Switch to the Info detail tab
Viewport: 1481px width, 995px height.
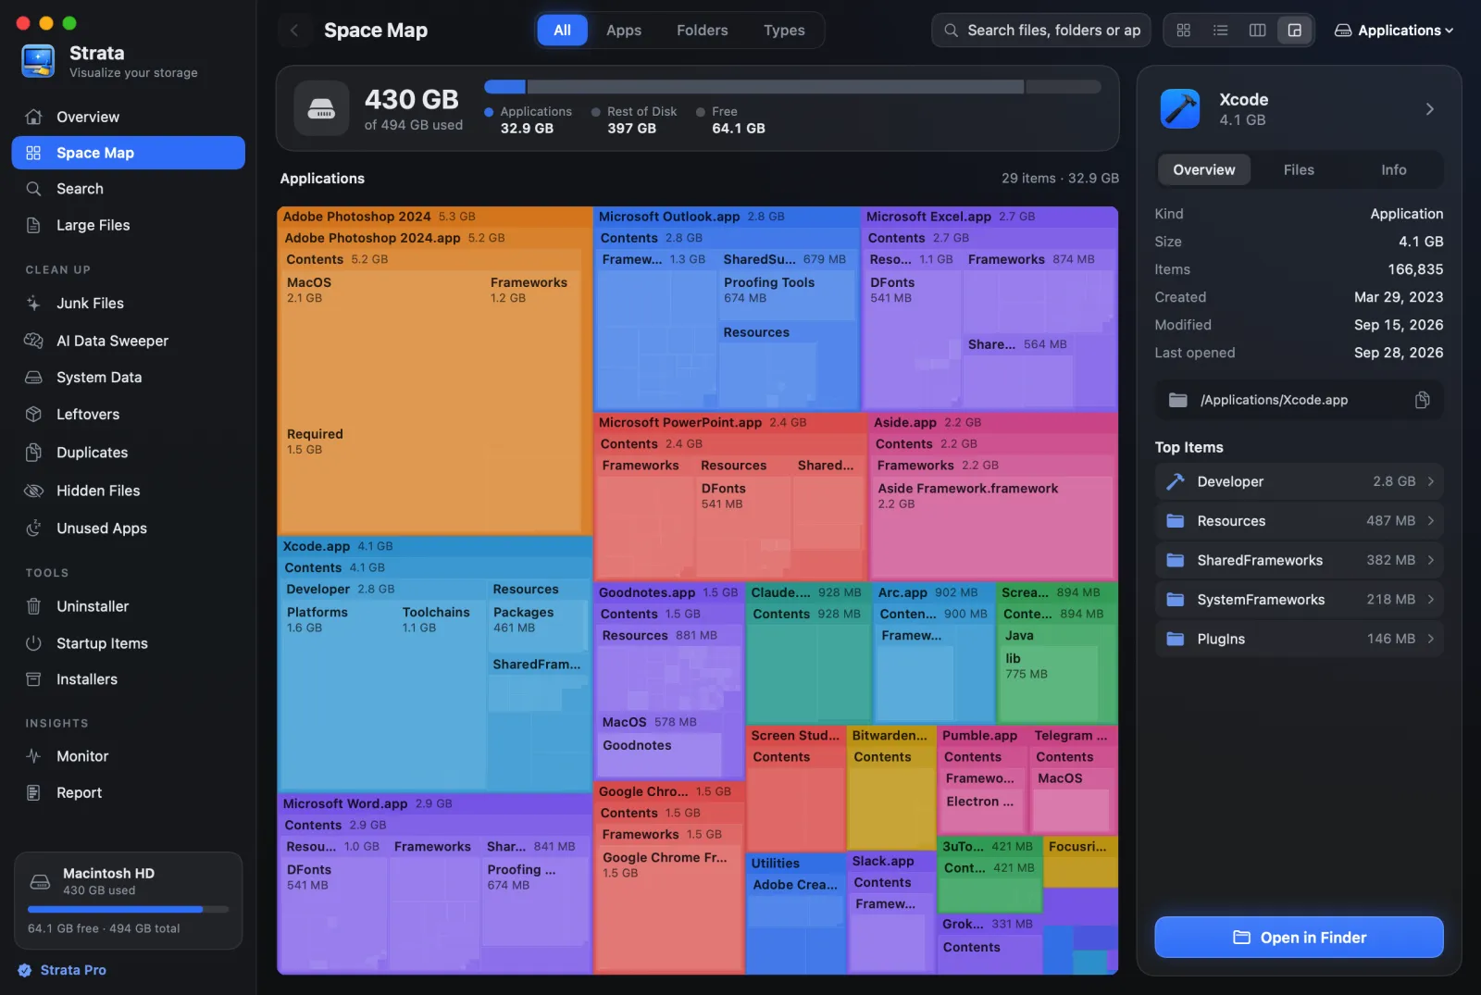(1394, 169)
